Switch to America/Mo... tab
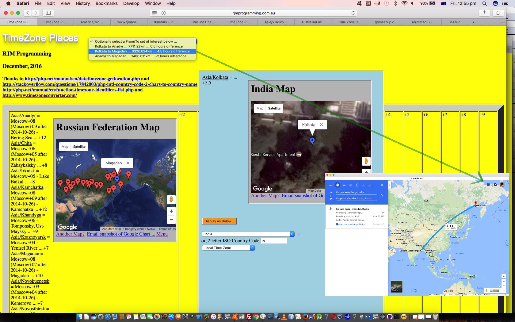Image resolution: width=515 pixels, height=322 pixels. coord(91,22)
